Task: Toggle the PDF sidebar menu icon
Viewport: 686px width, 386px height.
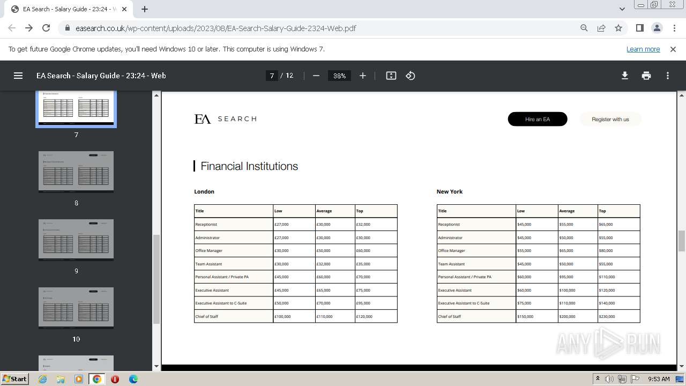Action: tap(18, 76)
